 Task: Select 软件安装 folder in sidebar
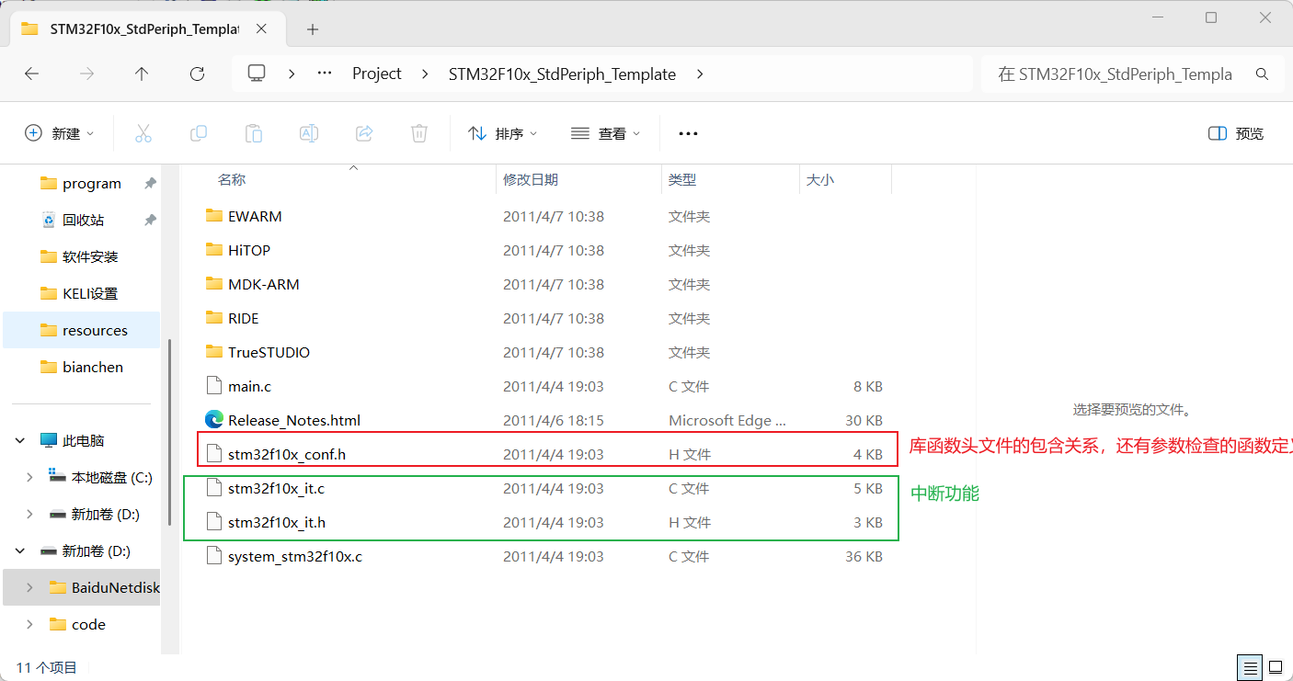(x=81, y=257)
